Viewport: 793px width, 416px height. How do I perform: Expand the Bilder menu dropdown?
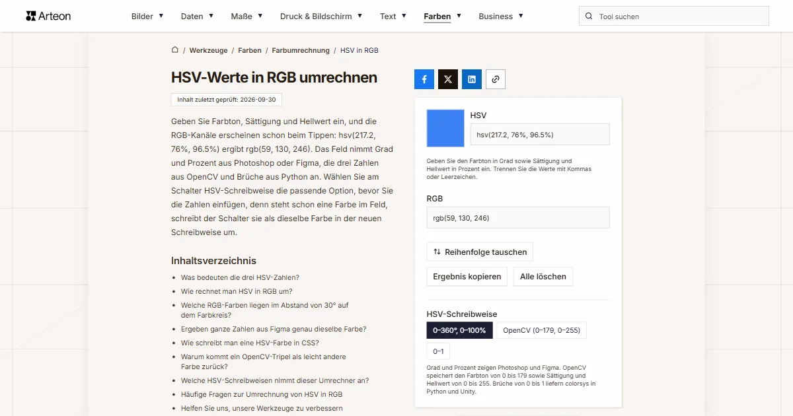(x=147, y=16)
